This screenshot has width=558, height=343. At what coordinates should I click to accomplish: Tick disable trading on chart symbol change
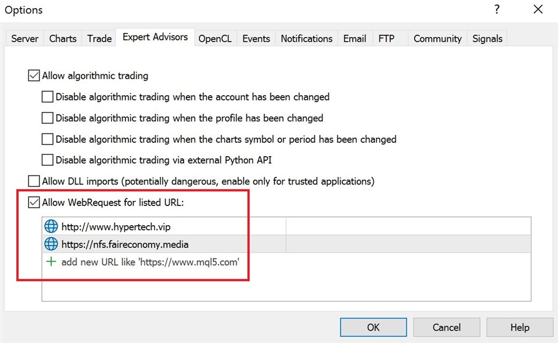tap(48, 139)
